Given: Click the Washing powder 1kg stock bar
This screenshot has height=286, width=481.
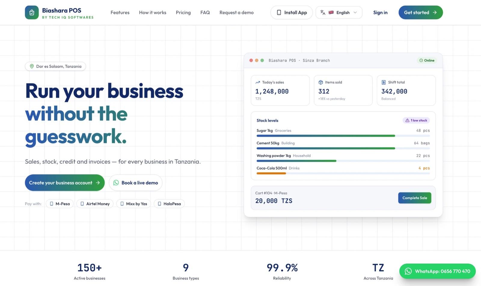Looking at the screenshot, I should click(343, 161).
